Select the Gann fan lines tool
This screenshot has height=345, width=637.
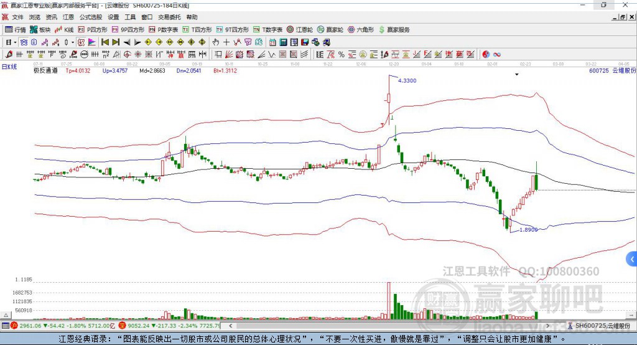229,55
